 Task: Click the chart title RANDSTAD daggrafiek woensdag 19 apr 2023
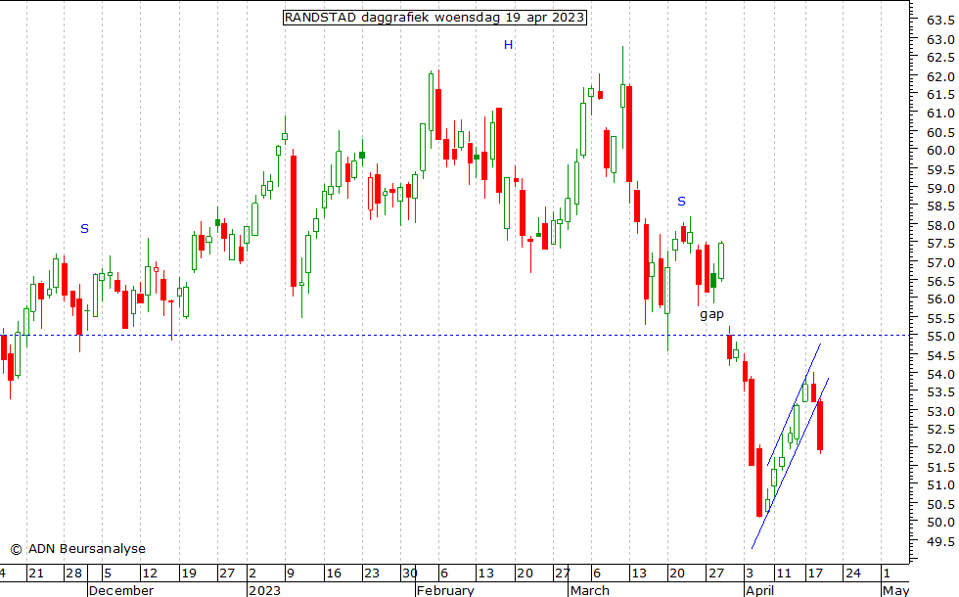pyautogui.click(x=434, y=18)
